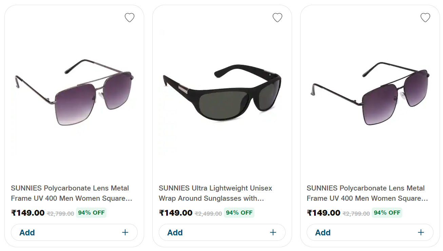Select the ₹149.00 price of the wrap around sunglasses
Screen dimensions: 443x251
pos(176,213)
